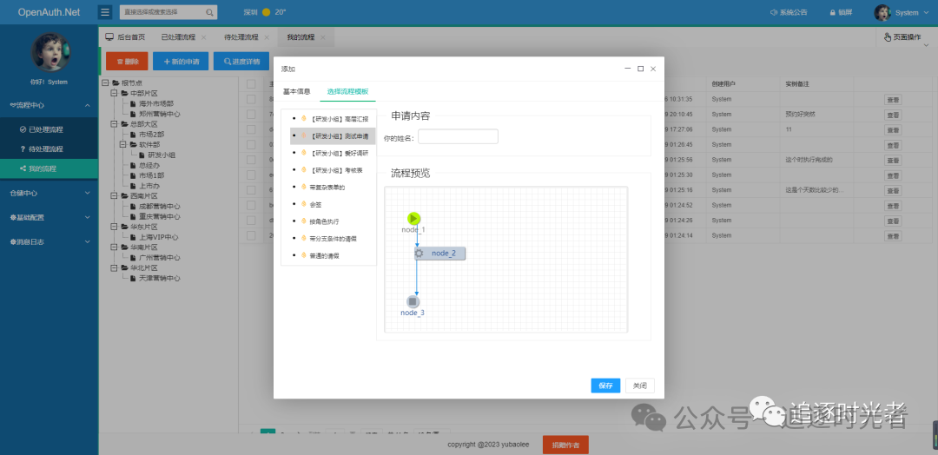Screen dimensions: 938x455
Task: Switch to the 基本信息 dialog tab
Action: point(297,91)
